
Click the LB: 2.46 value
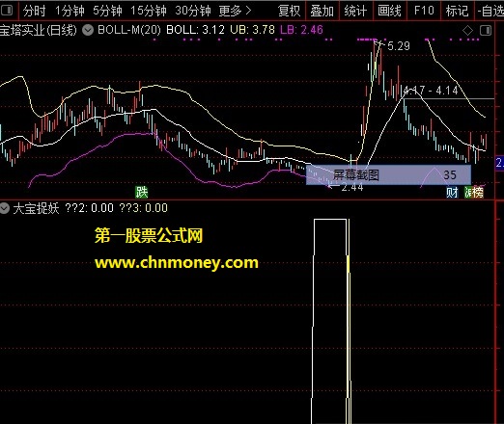[301, 30]
